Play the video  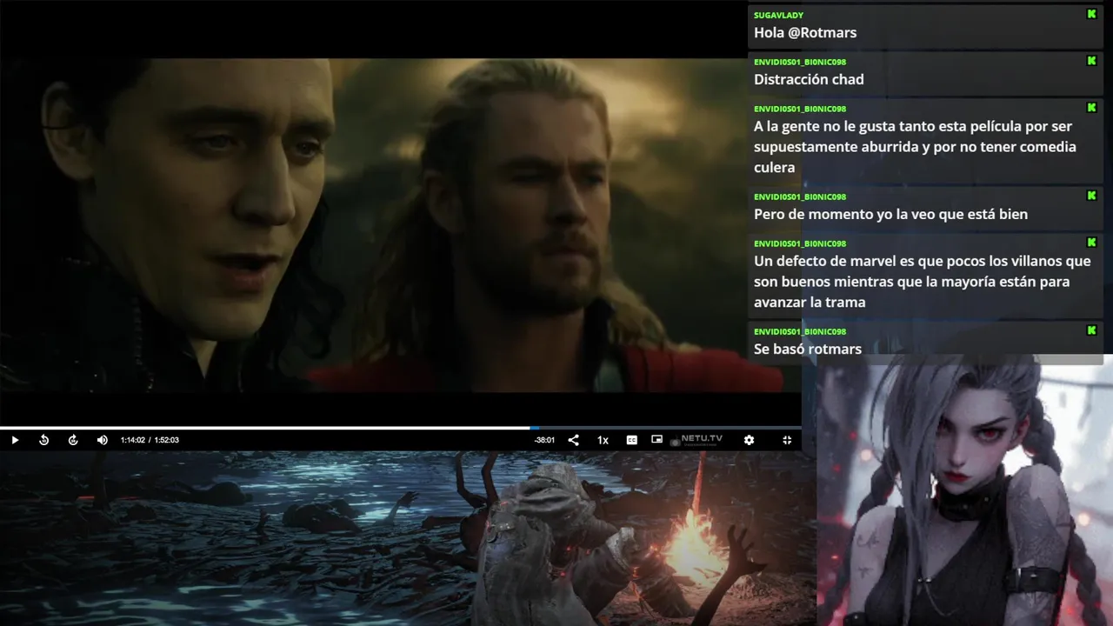(15, 440)
